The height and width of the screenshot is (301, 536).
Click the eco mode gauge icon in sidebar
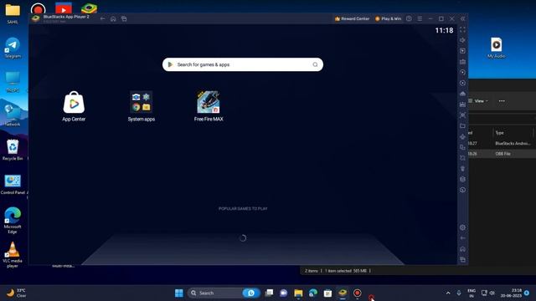[x=462, y=190]
